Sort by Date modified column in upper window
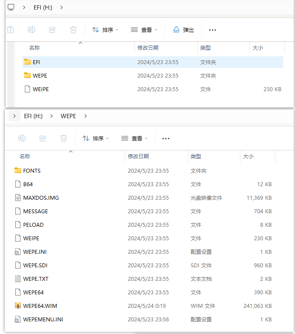Image resolution: width=295 pixels, height=334 pixels. tap(148, 48)
